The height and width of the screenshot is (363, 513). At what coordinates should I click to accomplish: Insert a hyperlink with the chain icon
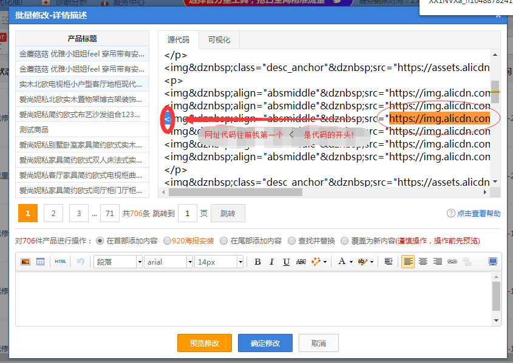click(452, 262)
